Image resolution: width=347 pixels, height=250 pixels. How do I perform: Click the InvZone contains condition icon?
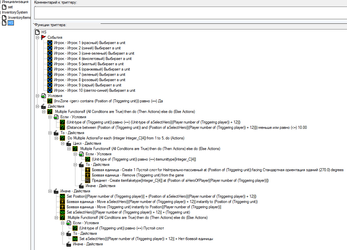coord(50,101)
